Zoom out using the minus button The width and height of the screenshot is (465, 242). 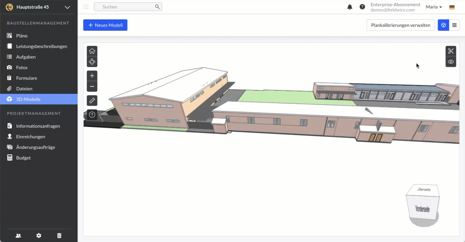pos(92,86)
